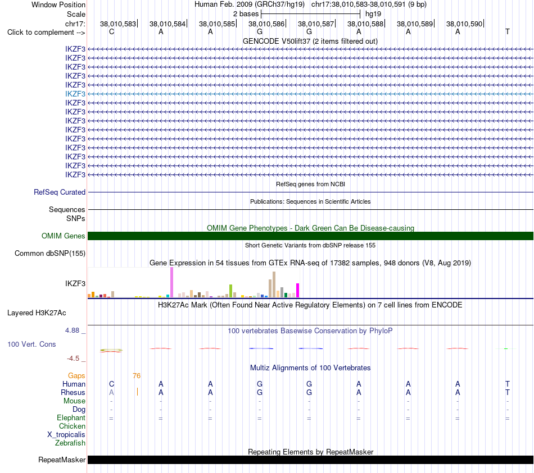
Task: Open the RefSeq Curated track label
Action: (x=59, y=192)
